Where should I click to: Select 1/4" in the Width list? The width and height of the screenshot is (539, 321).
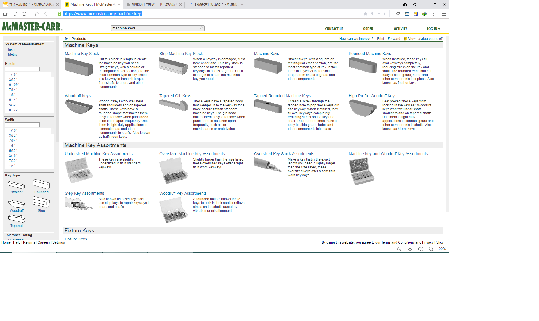(12, 166)
